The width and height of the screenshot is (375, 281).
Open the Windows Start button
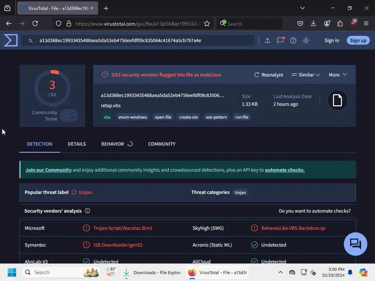[12, 272]
